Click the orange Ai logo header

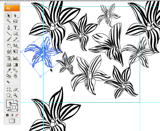pos(12,8)
